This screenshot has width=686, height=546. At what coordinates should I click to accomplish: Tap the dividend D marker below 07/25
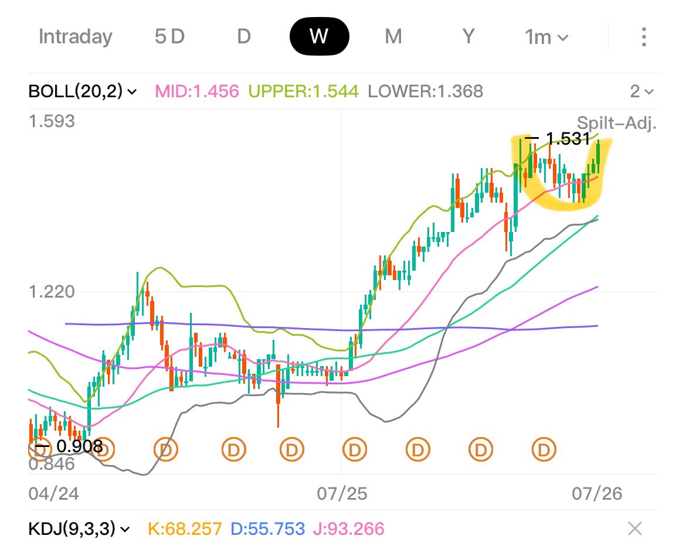click(x=355, y=449)
